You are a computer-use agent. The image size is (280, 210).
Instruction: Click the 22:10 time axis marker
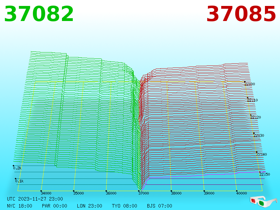coord(252,100)
